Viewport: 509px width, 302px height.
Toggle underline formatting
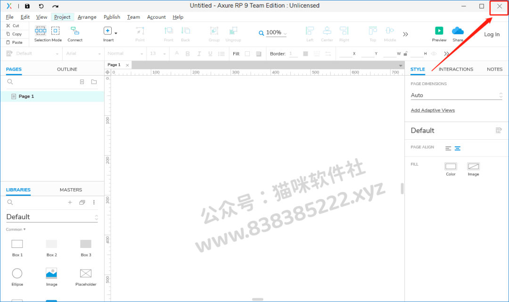pos(210,54)
